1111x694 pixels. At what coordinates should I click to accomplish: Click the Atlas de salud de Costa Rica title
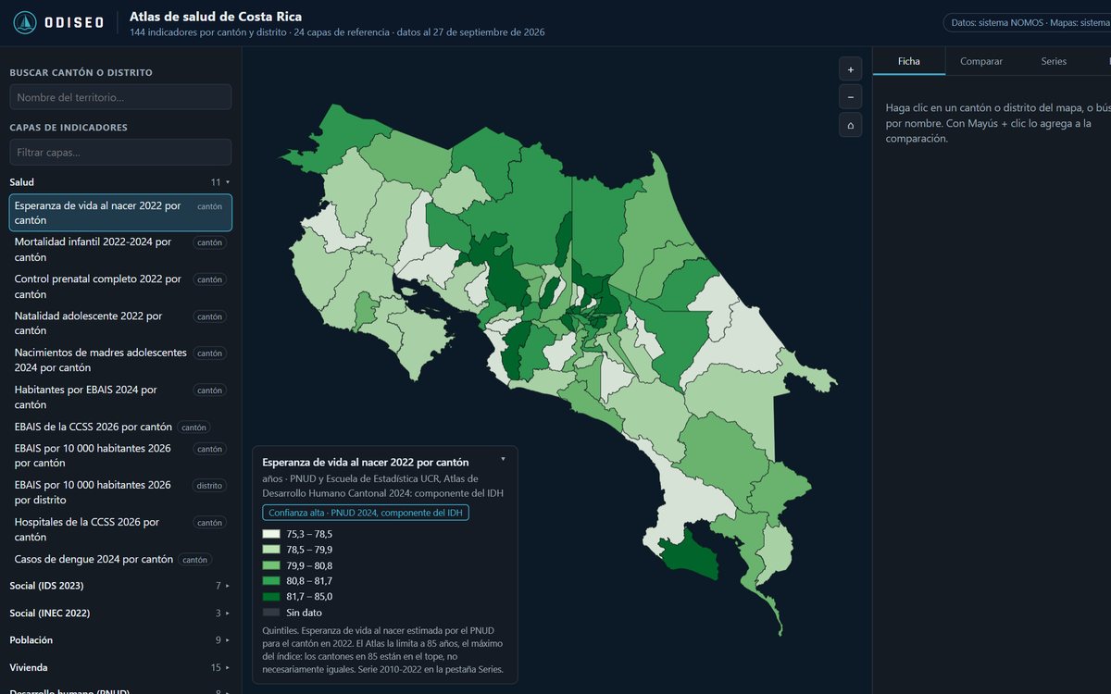tap(216, 16)
